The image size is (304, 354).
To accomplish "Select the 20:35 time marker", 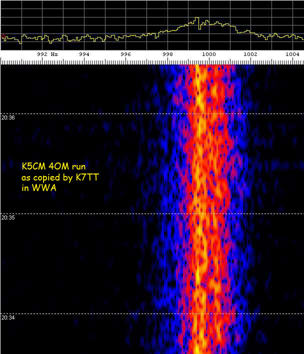I will (x=8, y=217).
